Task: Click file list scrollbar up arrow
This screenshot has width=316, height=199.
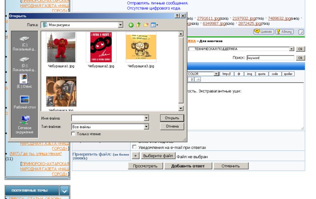Action: point(181,34)
